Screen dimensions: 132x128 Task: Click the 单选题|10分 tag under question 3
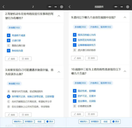coord(14,83)
